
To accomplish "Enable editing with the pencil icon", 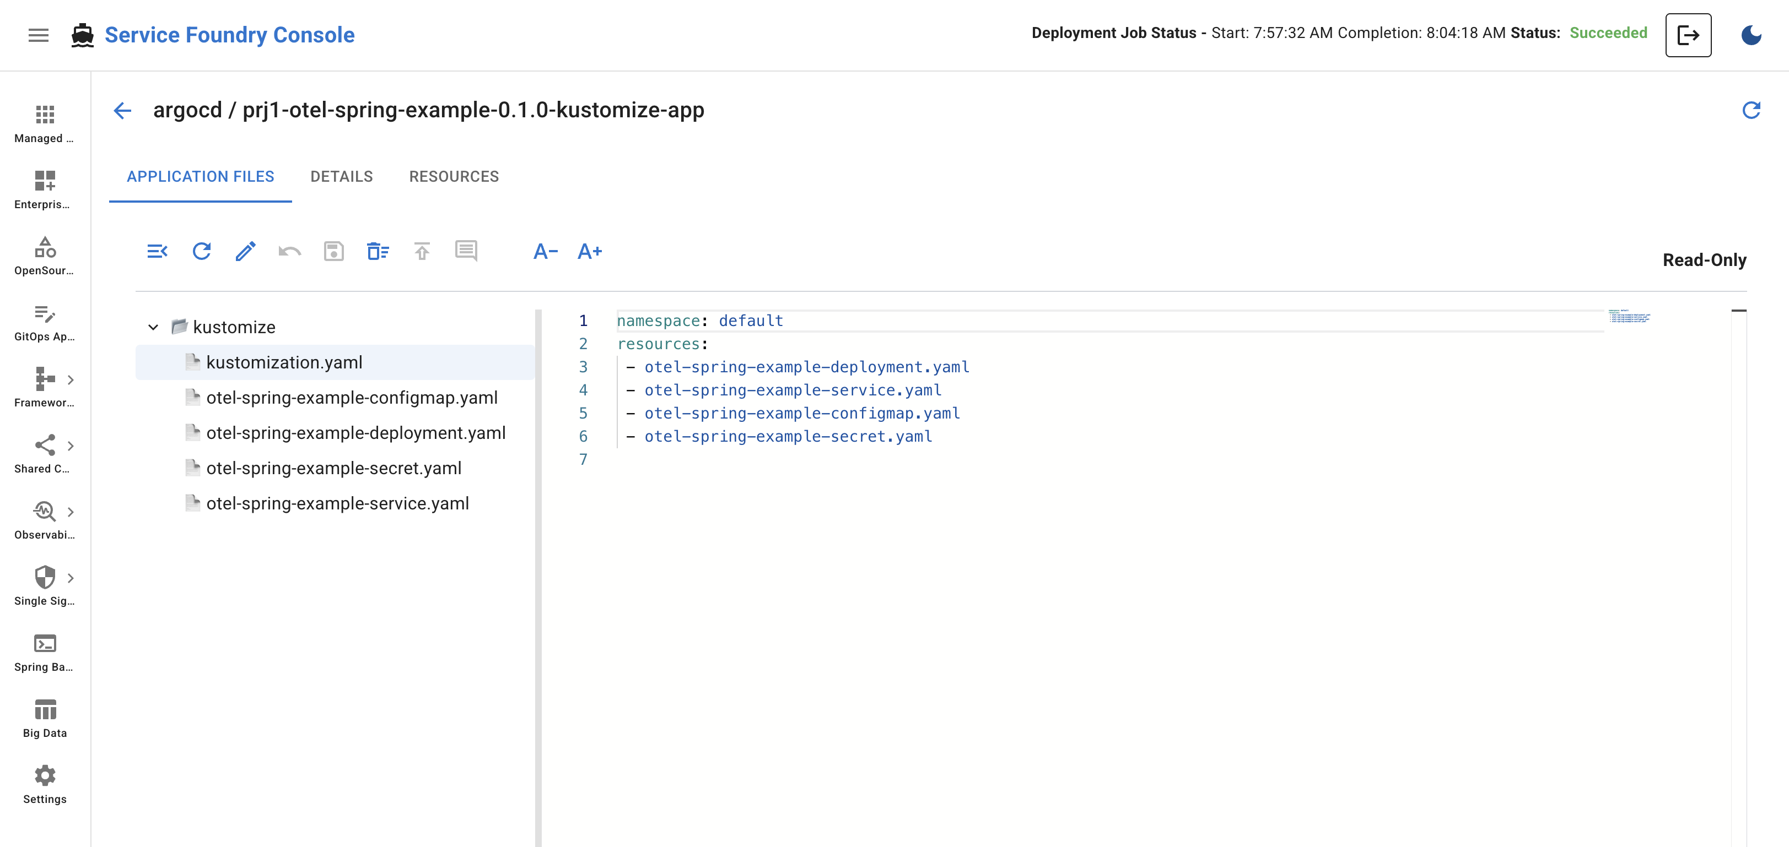I will [246, 251].
